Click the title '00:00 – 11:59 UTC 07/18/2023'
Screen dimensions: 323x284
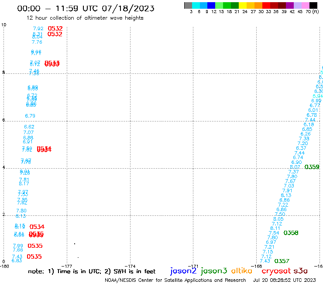tap(86, 9)
